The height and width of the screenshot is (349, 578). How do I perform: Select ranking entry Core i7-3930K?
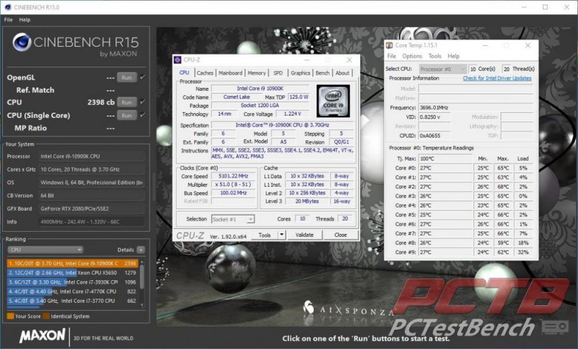pos(72,282)
